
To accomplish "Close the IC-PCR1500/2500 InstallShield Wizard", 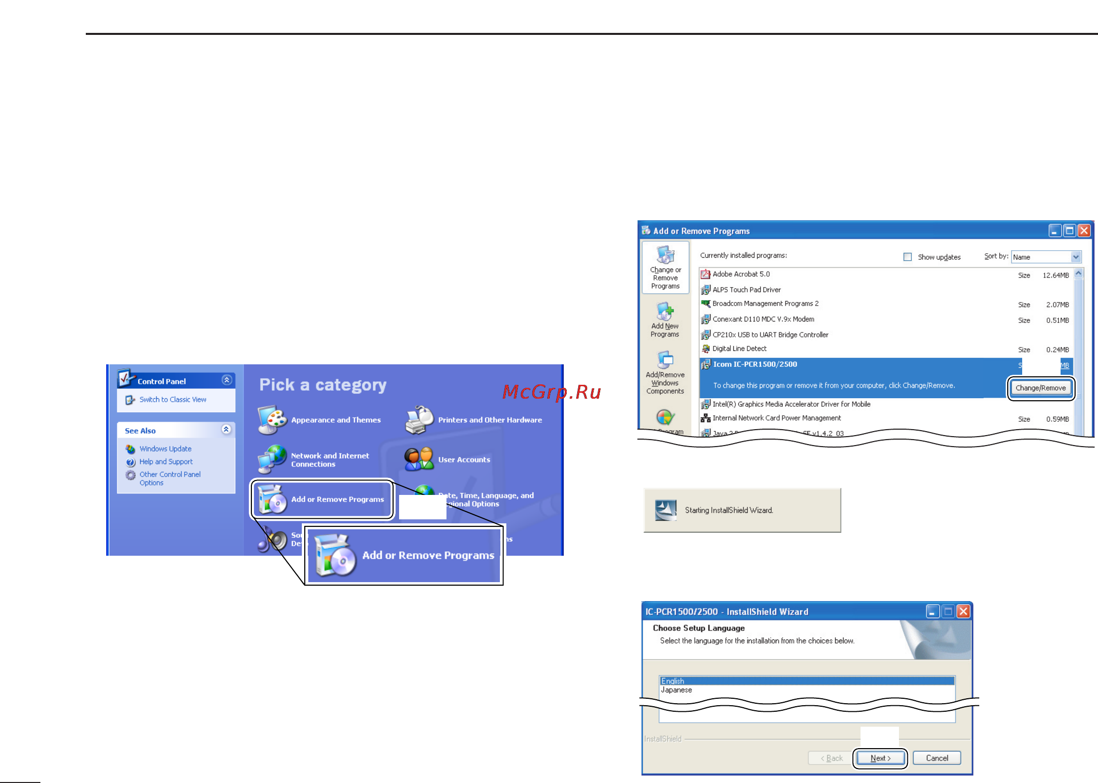I will (x=963, y=611).
